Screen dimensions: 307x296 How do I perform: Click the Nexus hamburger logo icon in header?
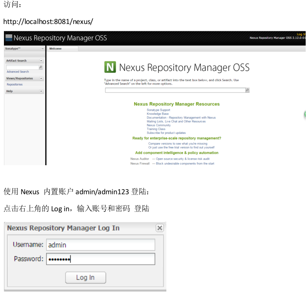(x=9, y=37)
